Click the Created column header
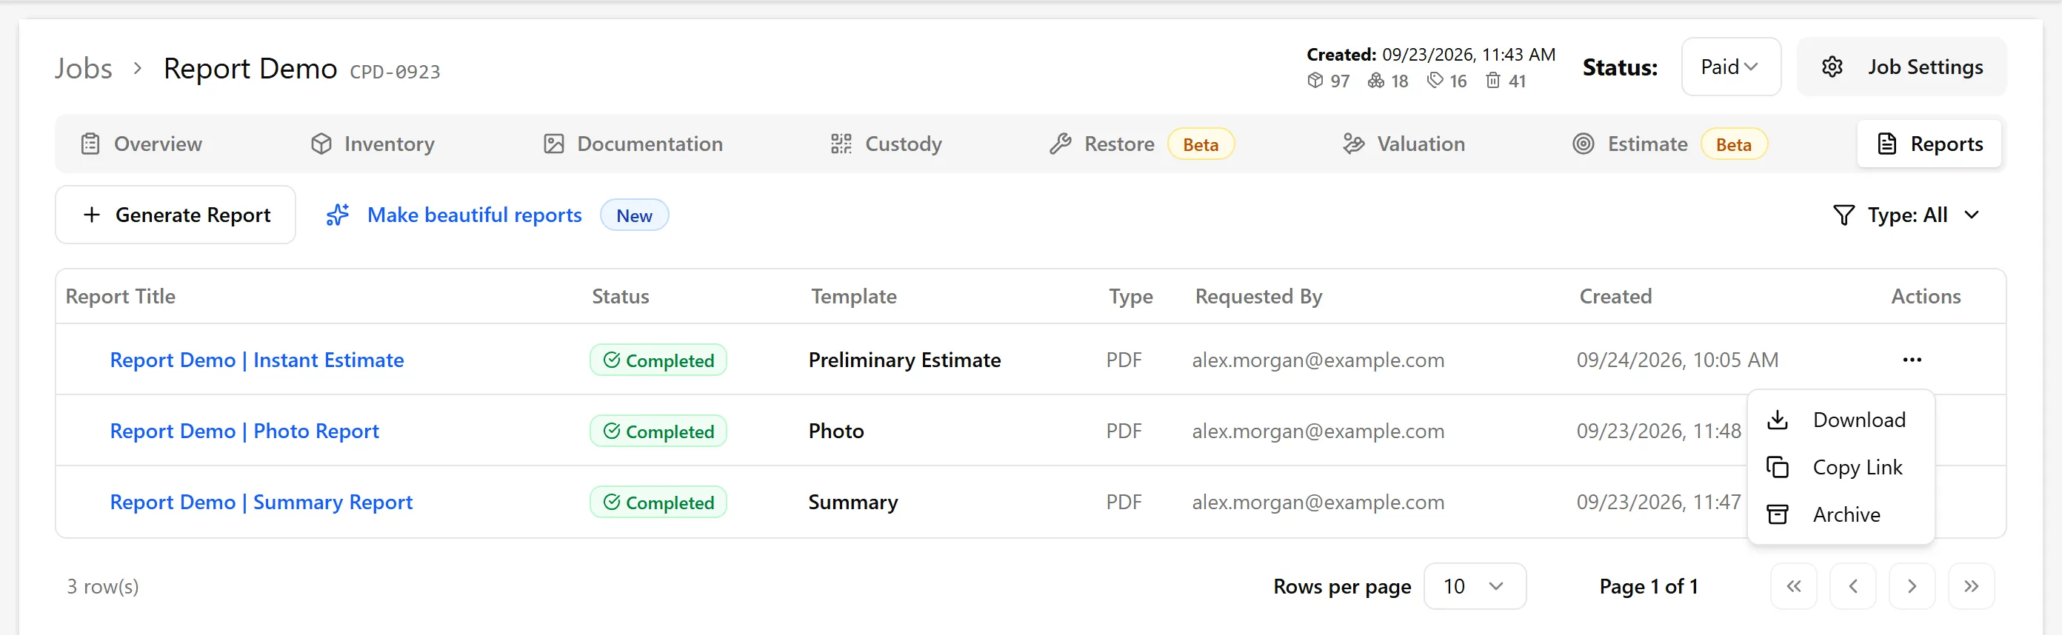Image resolution: width=2062 pixels, height=635 pixels. point(1615,297)
